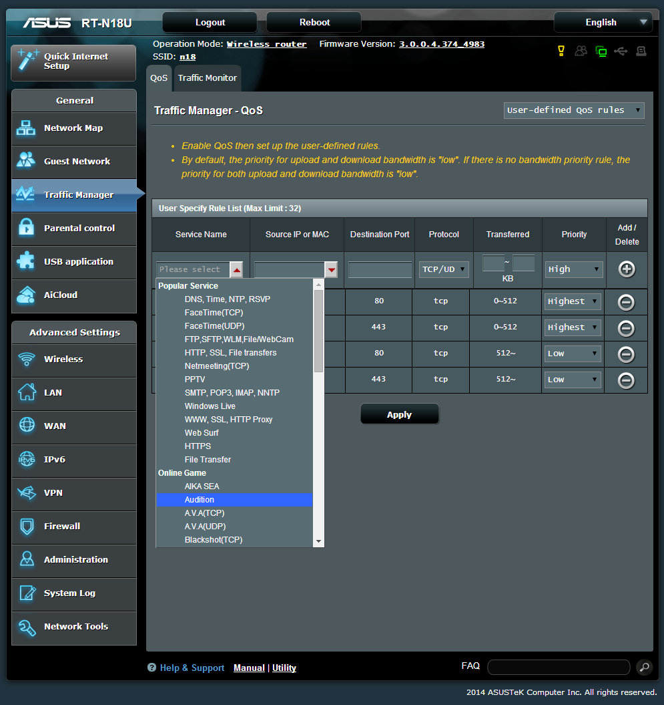Image resolution: width=664 pixels, height=705 pixels.
Task: Open the English language dropdown
Action: click(x=603, y=22)
